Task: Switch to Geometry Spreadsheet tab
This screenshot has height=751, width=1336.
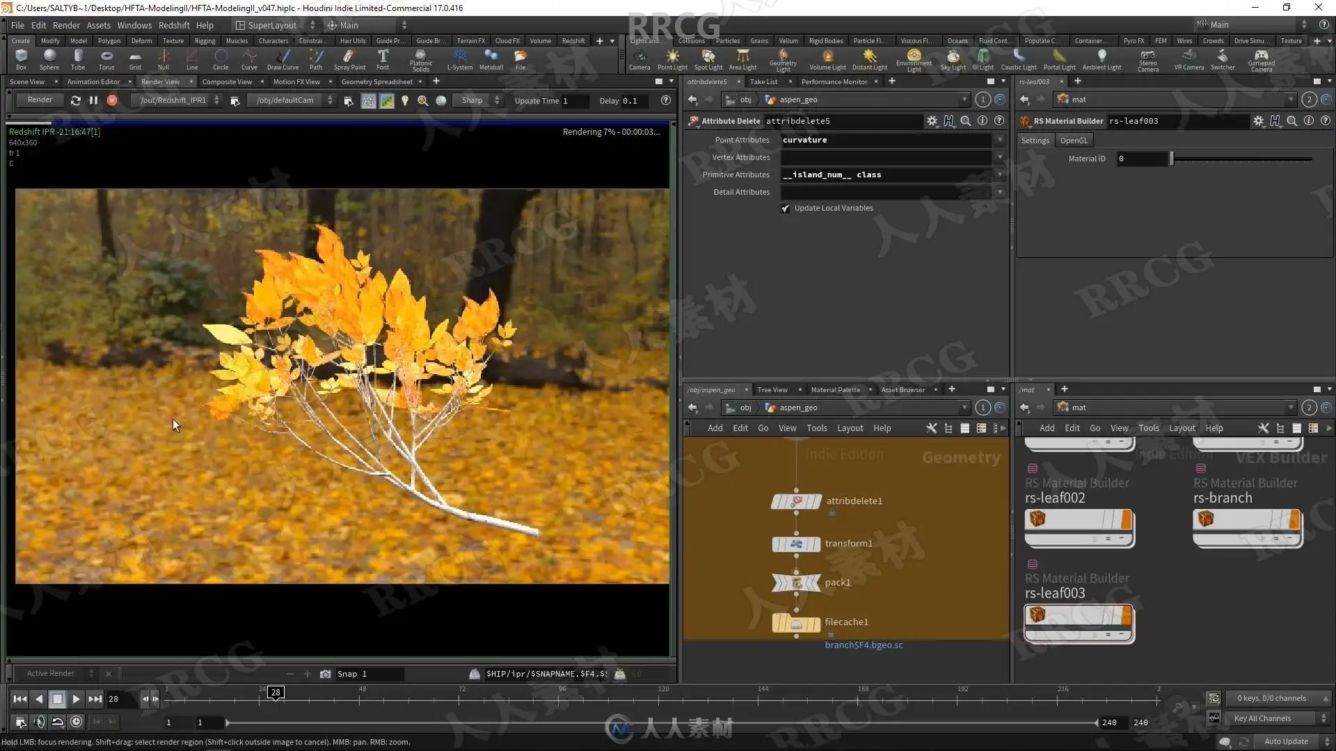Action: (376, 81)
